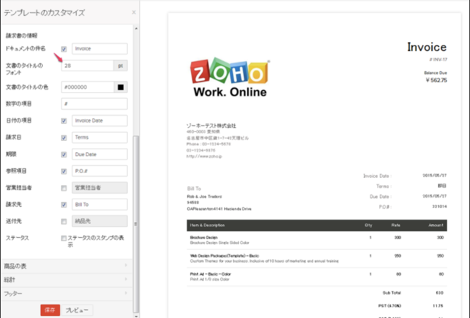Enable the 送付先 checkbox
The height and width of the screenshot is (318, 470).
64,222
